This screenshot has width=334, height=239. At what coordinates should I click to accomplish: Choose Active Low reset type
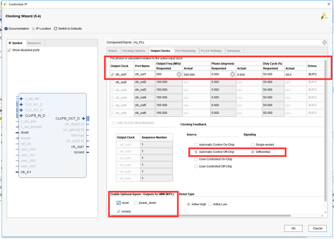click(210, 204)
